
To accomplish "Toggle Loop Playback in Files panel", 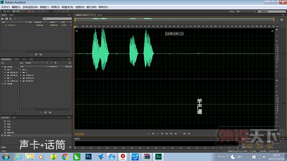I will tap(36, 55).
